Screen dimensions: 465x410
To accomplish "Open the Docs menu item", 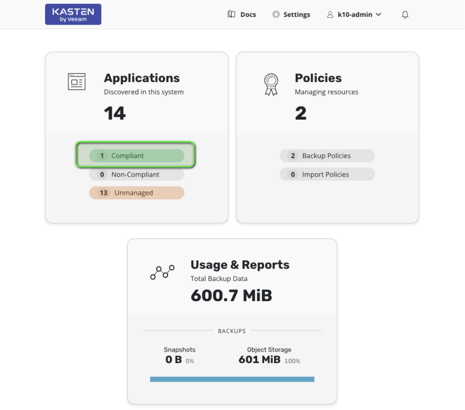I will point(248,14).
